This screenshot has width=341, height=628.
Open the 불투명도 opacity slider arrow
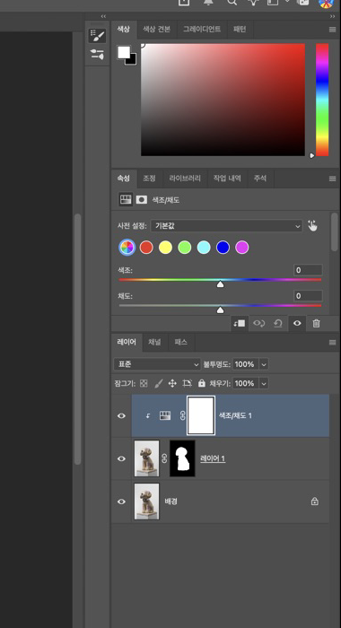(x=264, y=364)
